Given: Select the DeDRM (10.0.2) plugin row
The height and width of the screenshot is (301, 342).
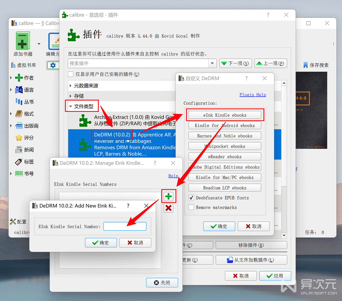Looking at the screenshot, I should pyautogui.click(x=122, y=144).
